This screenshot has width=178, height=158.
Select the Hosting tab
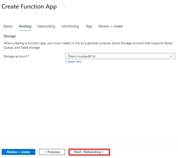[25, 26]
